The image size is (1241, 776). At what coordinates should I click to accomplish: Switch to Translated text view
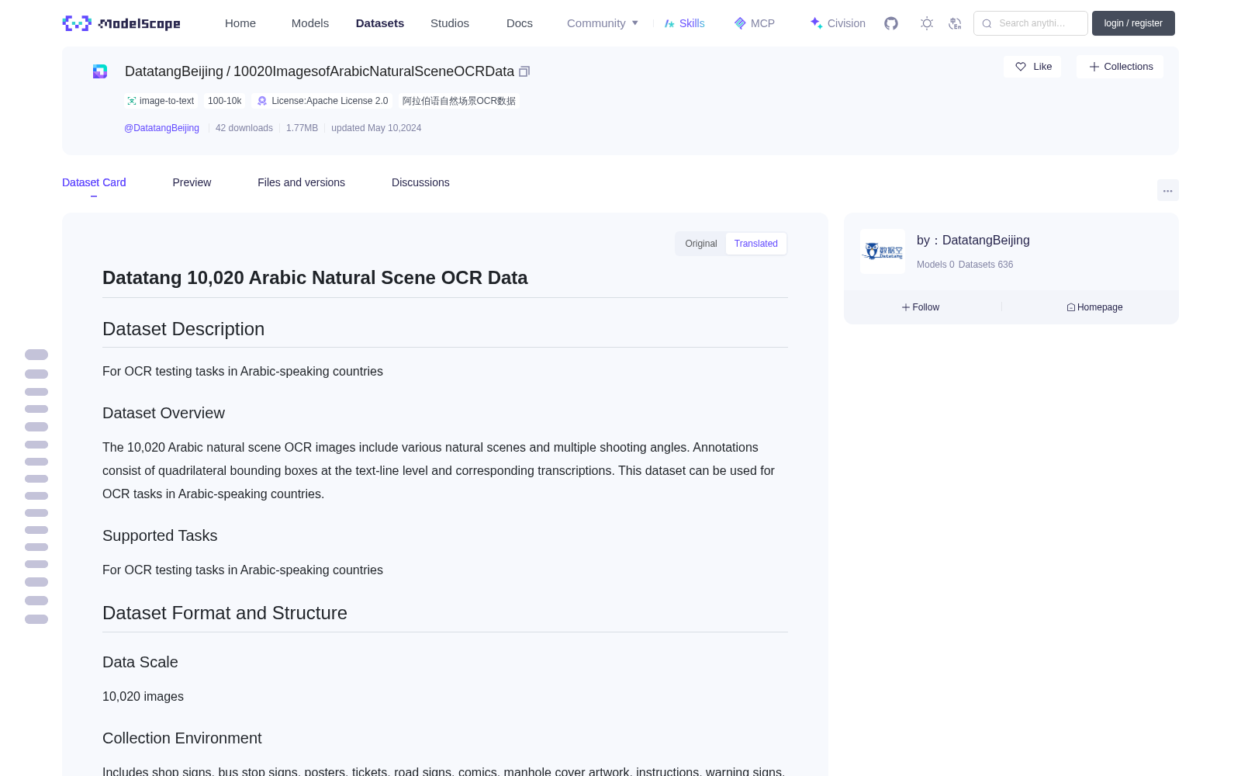pos(756,244)
